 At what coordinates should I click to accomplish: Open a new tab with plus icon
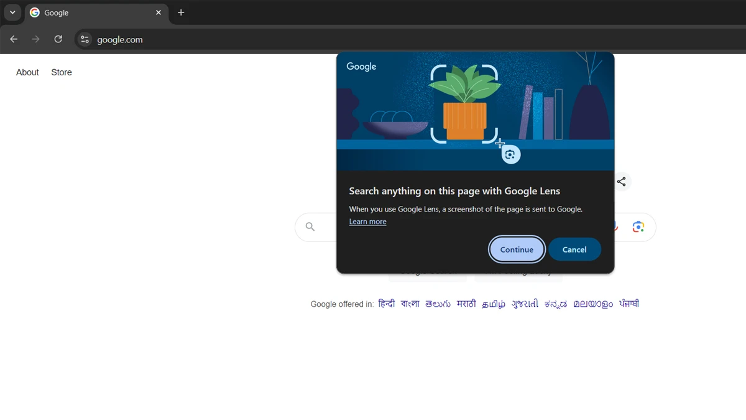click(181, 12)
